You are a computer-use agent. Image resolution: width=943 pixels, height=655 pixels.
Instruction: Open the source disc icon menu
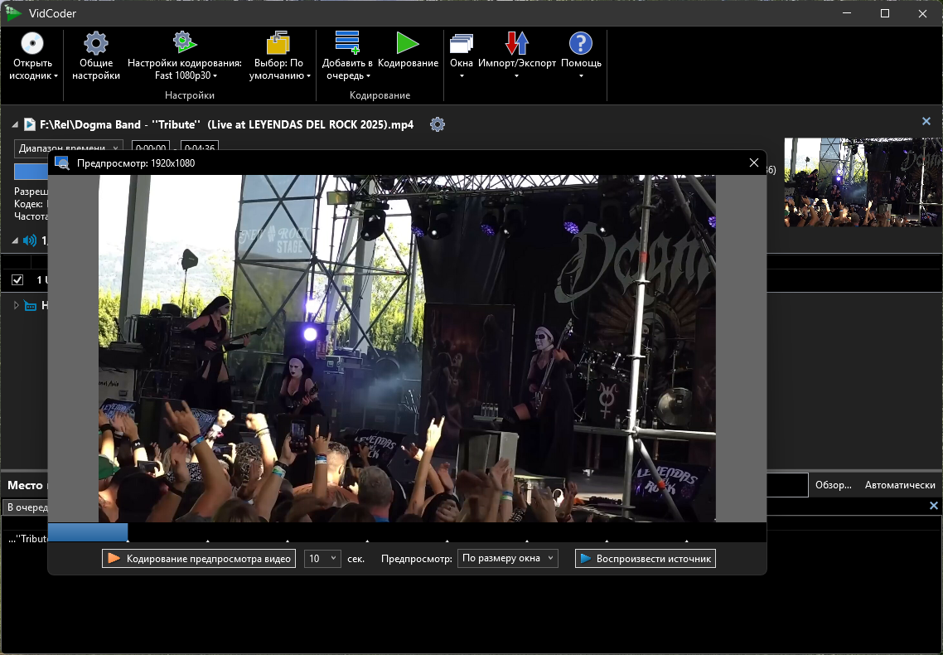click(x=32, y=43)
